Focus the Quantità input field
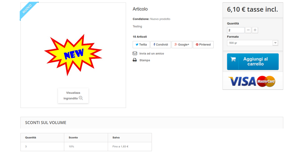Screen dimensions: 307x168 point(236,30)
